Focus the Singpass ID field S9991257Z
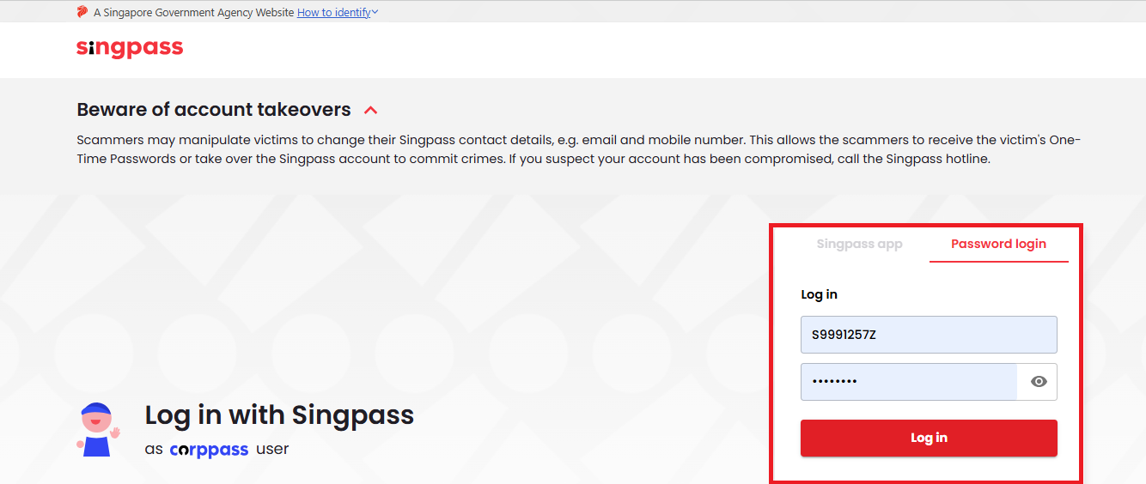 pyautogui.click(x=929, y=335)
